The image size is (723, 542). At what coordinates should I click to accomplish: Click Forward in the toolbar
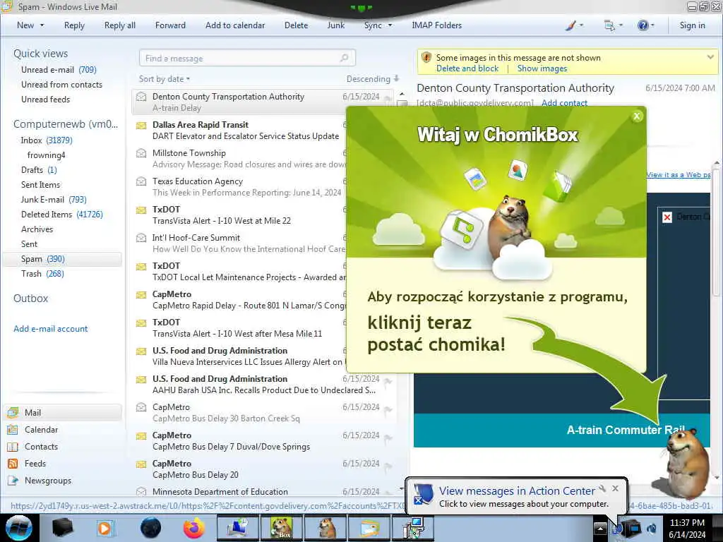pos(170,25)
